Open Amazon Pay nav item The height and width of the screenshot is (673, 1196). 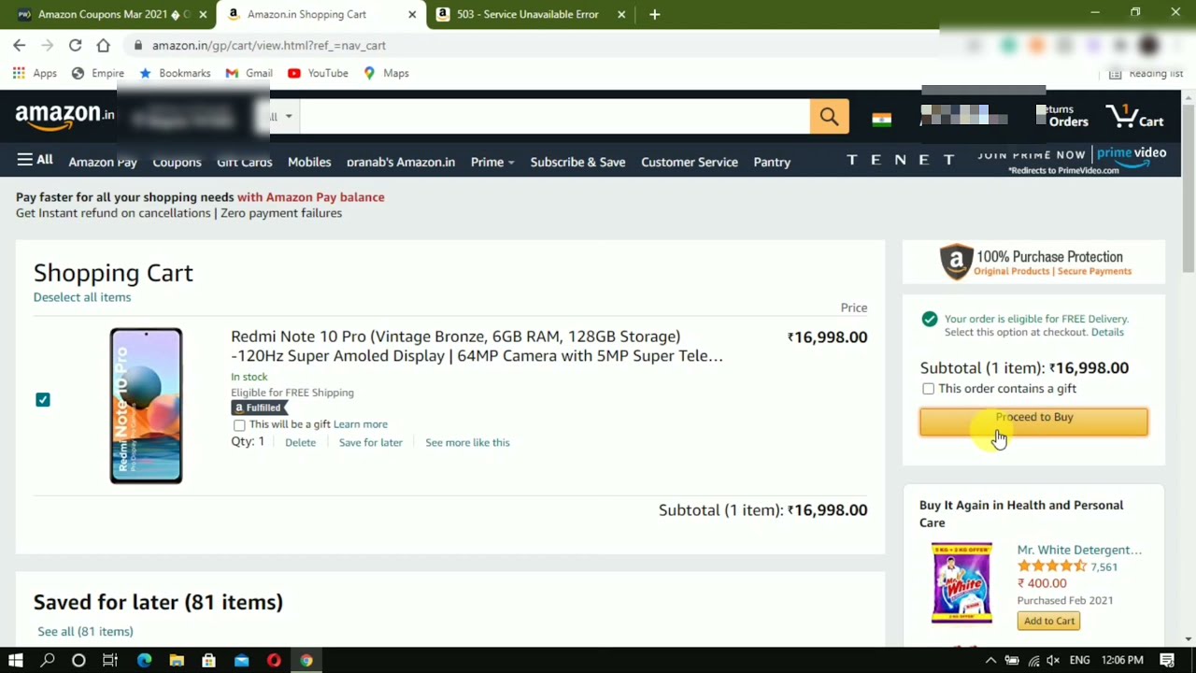click(x=103, y=162)
